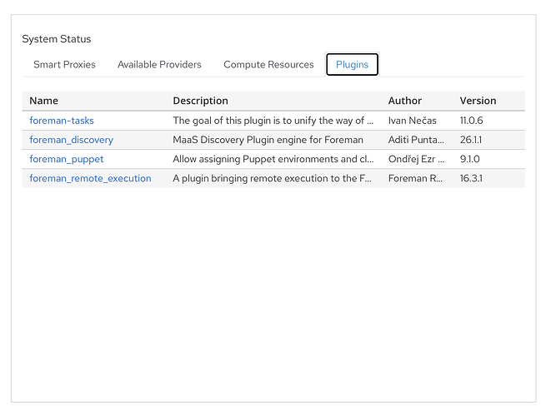Click the foreman-tasks description text
Image resolution: width=551 pixels, height=416 pixels.
click(273, 121)
